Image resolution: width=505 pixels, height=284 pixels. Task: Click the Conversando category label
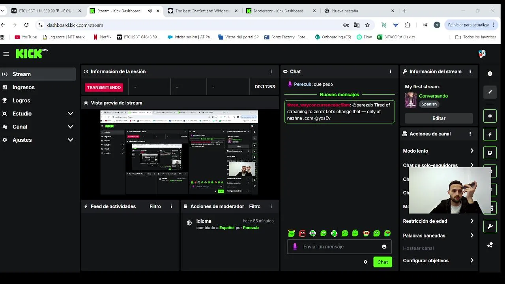433,96
